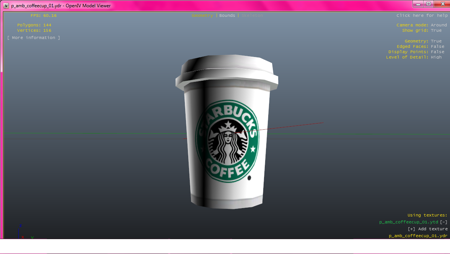
Task: Switch to the Geometry view tab
Action: click(x=202, y=16)
